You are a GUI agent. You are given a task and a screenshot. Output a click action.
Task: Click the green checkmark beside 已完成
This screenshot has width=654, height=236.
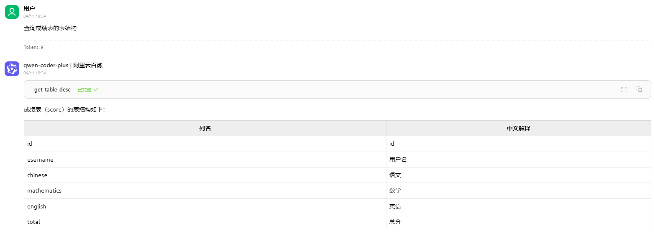tap(96, 89)
